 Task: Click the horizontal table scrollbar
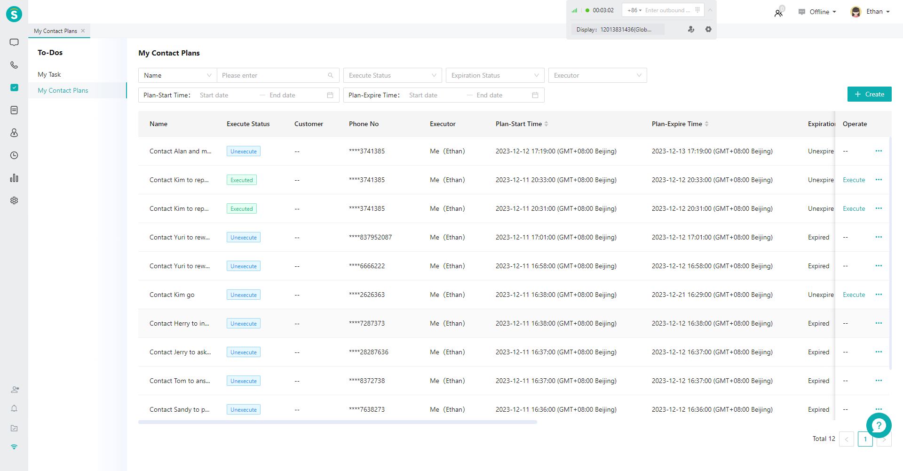pos(338,422)
